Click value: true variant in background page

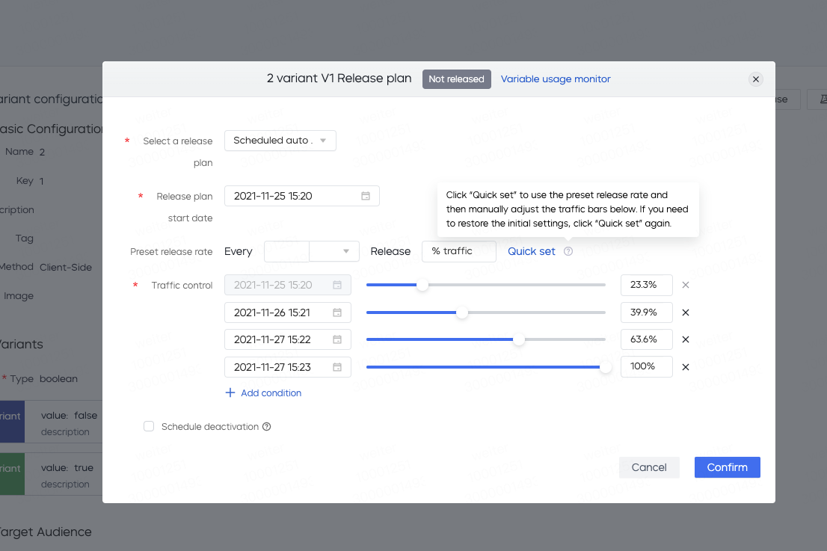[x=67, y=468]
